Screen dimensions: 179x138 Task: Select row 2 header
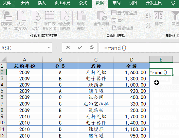[x=3, y=72]
